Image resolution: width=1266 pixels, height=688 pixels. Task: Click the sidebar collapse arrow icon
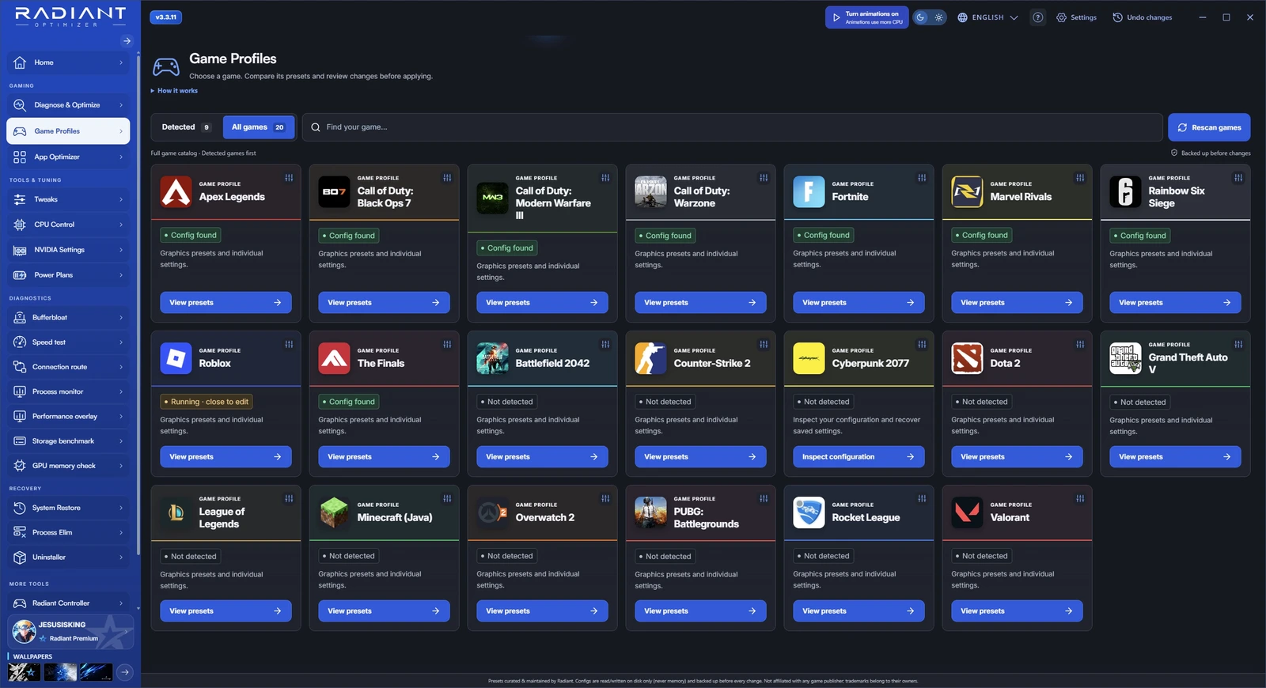pos(127,41)
